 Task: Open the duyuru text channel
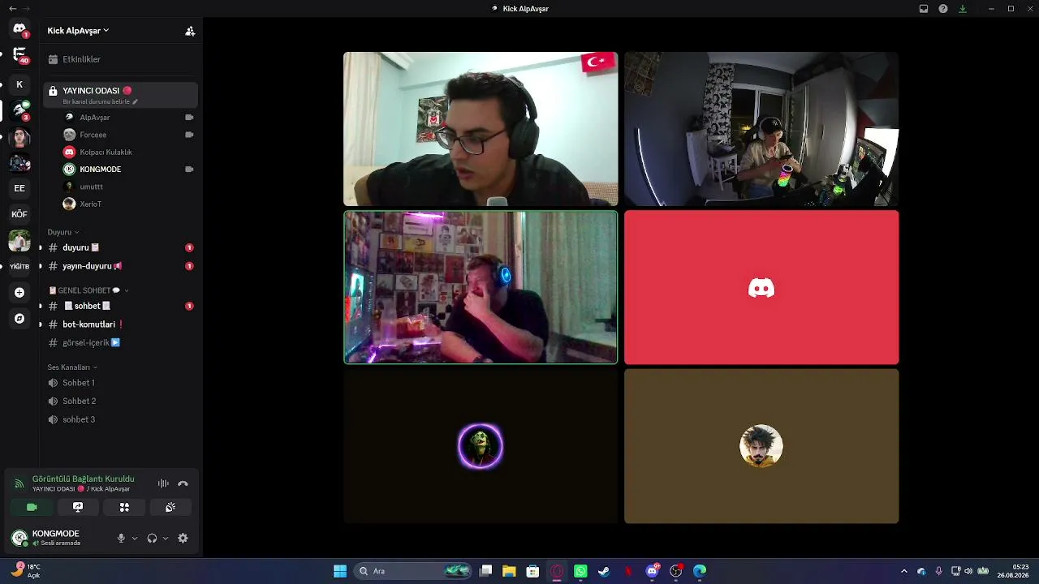[x=120, y=247]
